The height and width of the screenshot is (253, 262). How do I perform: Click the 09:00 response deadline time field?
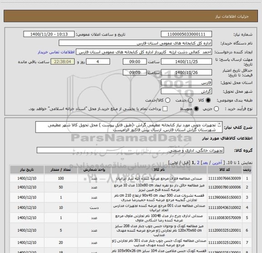(135, 62)
